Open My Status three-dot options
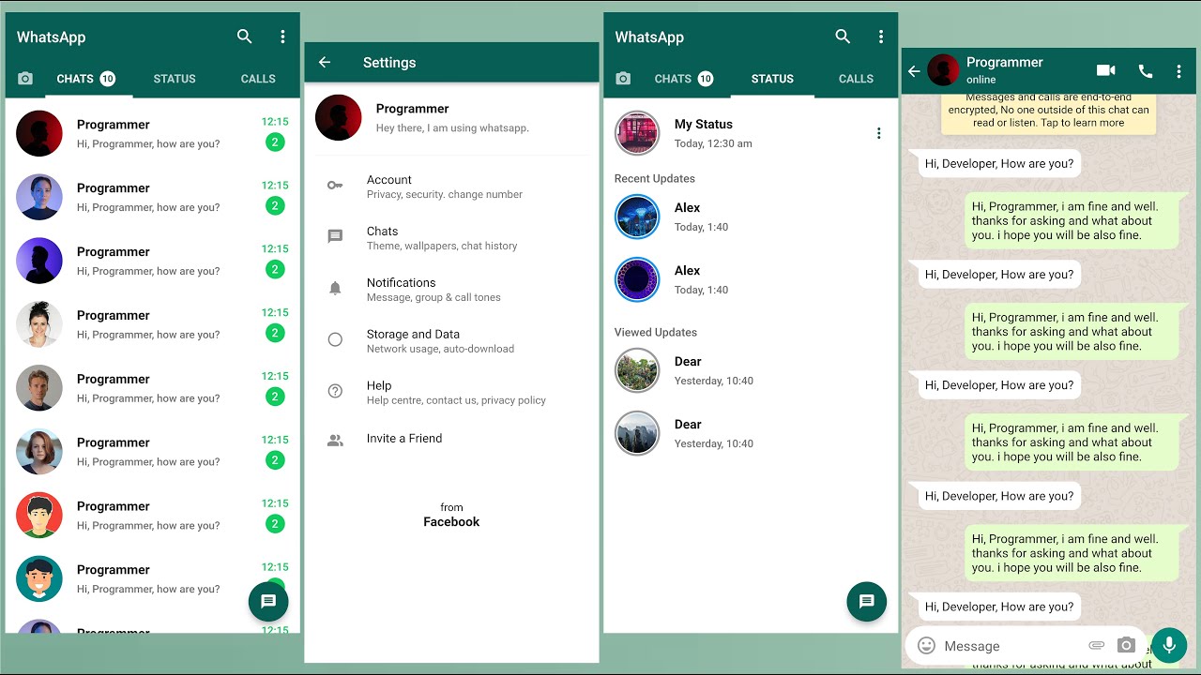Image resolution: width=1201 pixels, height=675 pixels. [x=878, y=133]
